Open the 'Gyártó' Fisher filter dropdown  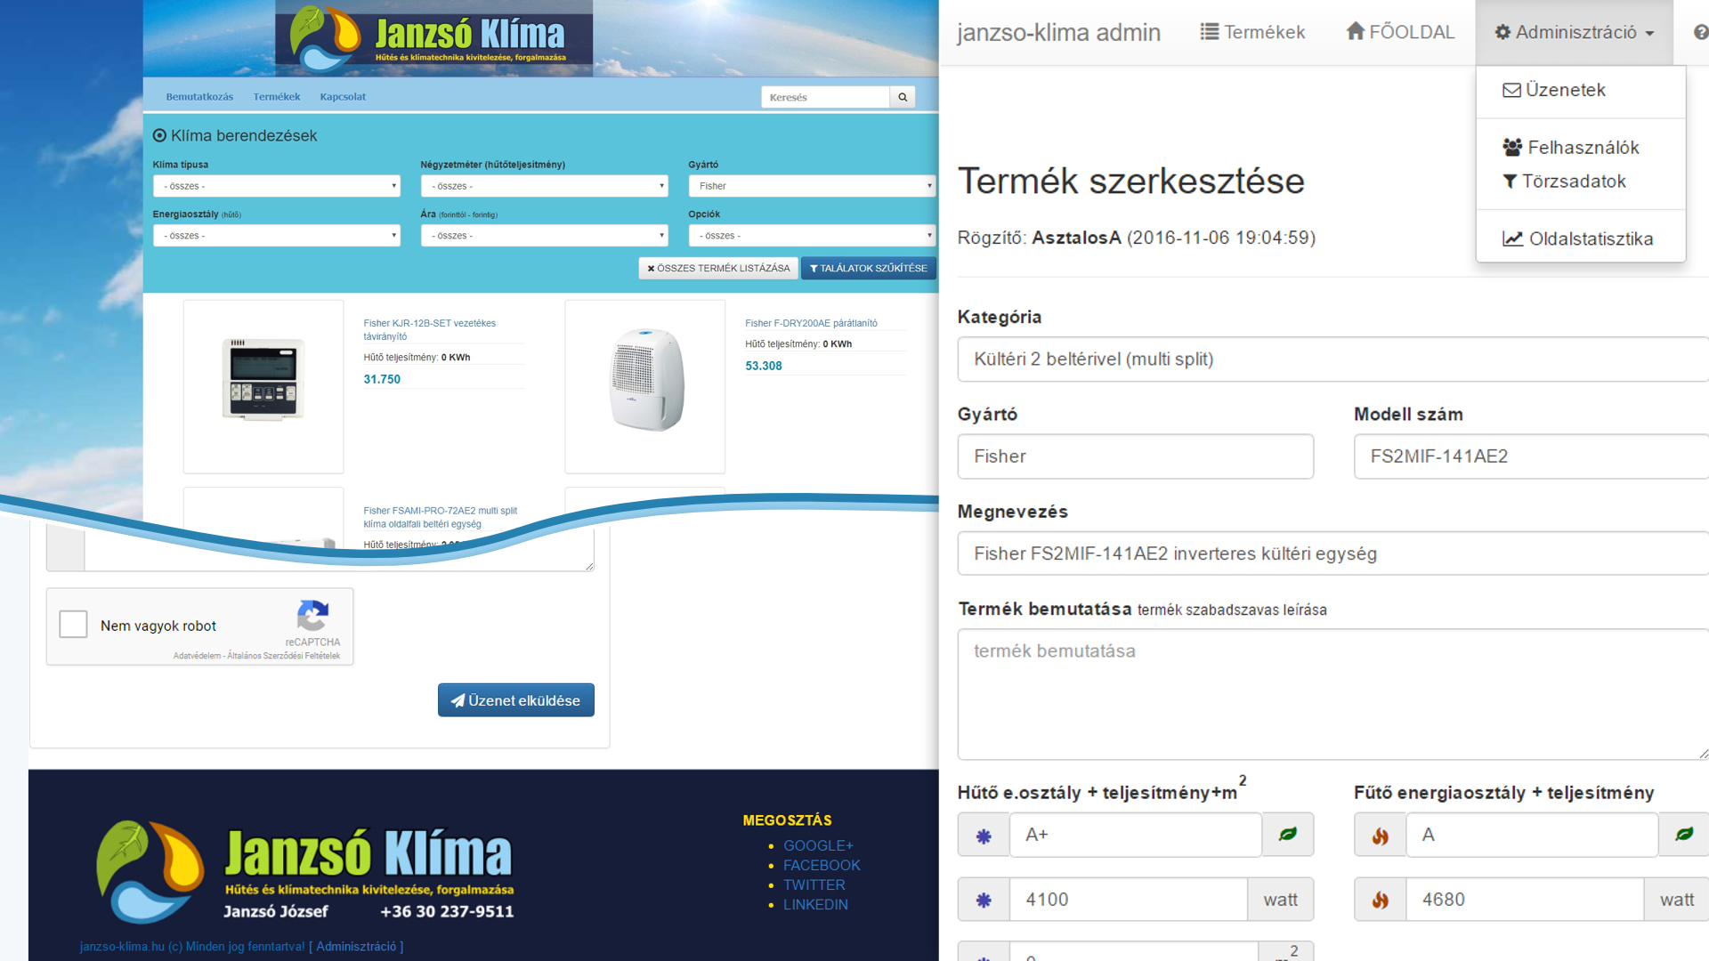pos(812,186)
